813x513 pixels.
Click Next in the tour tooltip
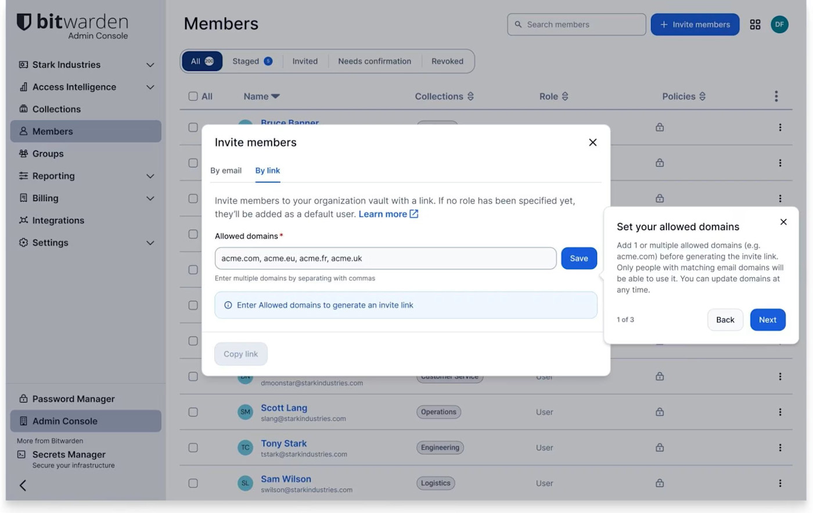click(768, 320)
